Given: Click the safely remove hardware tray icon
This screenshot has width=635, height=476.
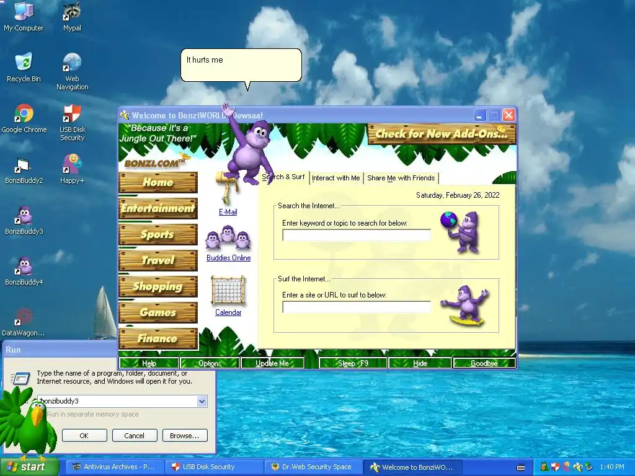Looking at the screenshot, I should 588,467.
